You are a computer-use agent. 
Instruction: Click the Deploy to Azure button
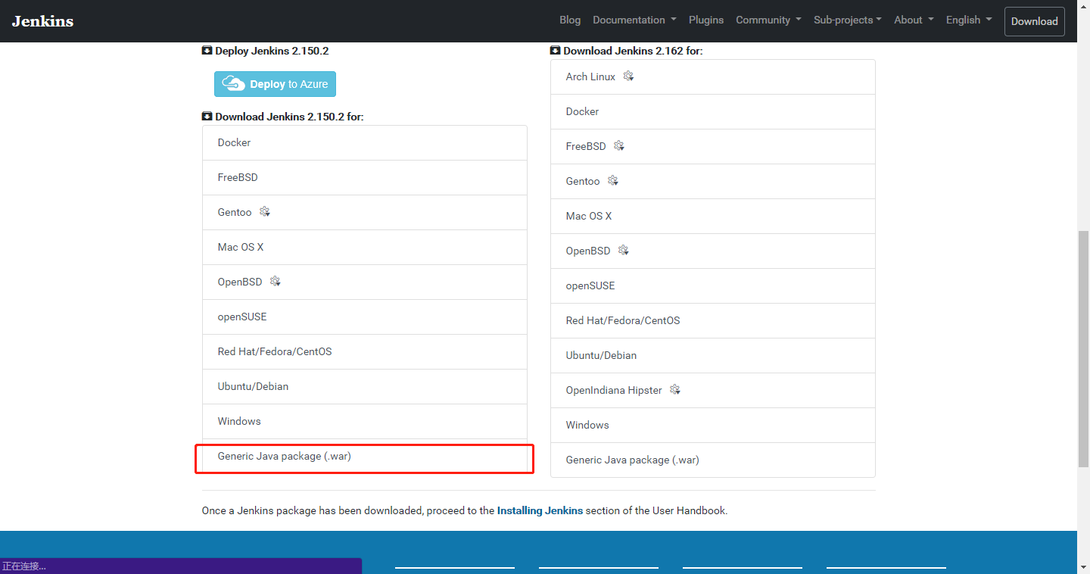pyautogui.click(x=275, y=84)
